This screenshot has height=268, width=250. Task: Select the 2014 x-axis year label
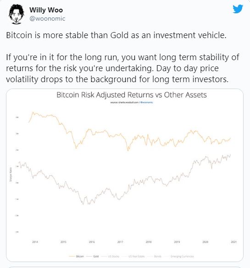coord(35,242)
